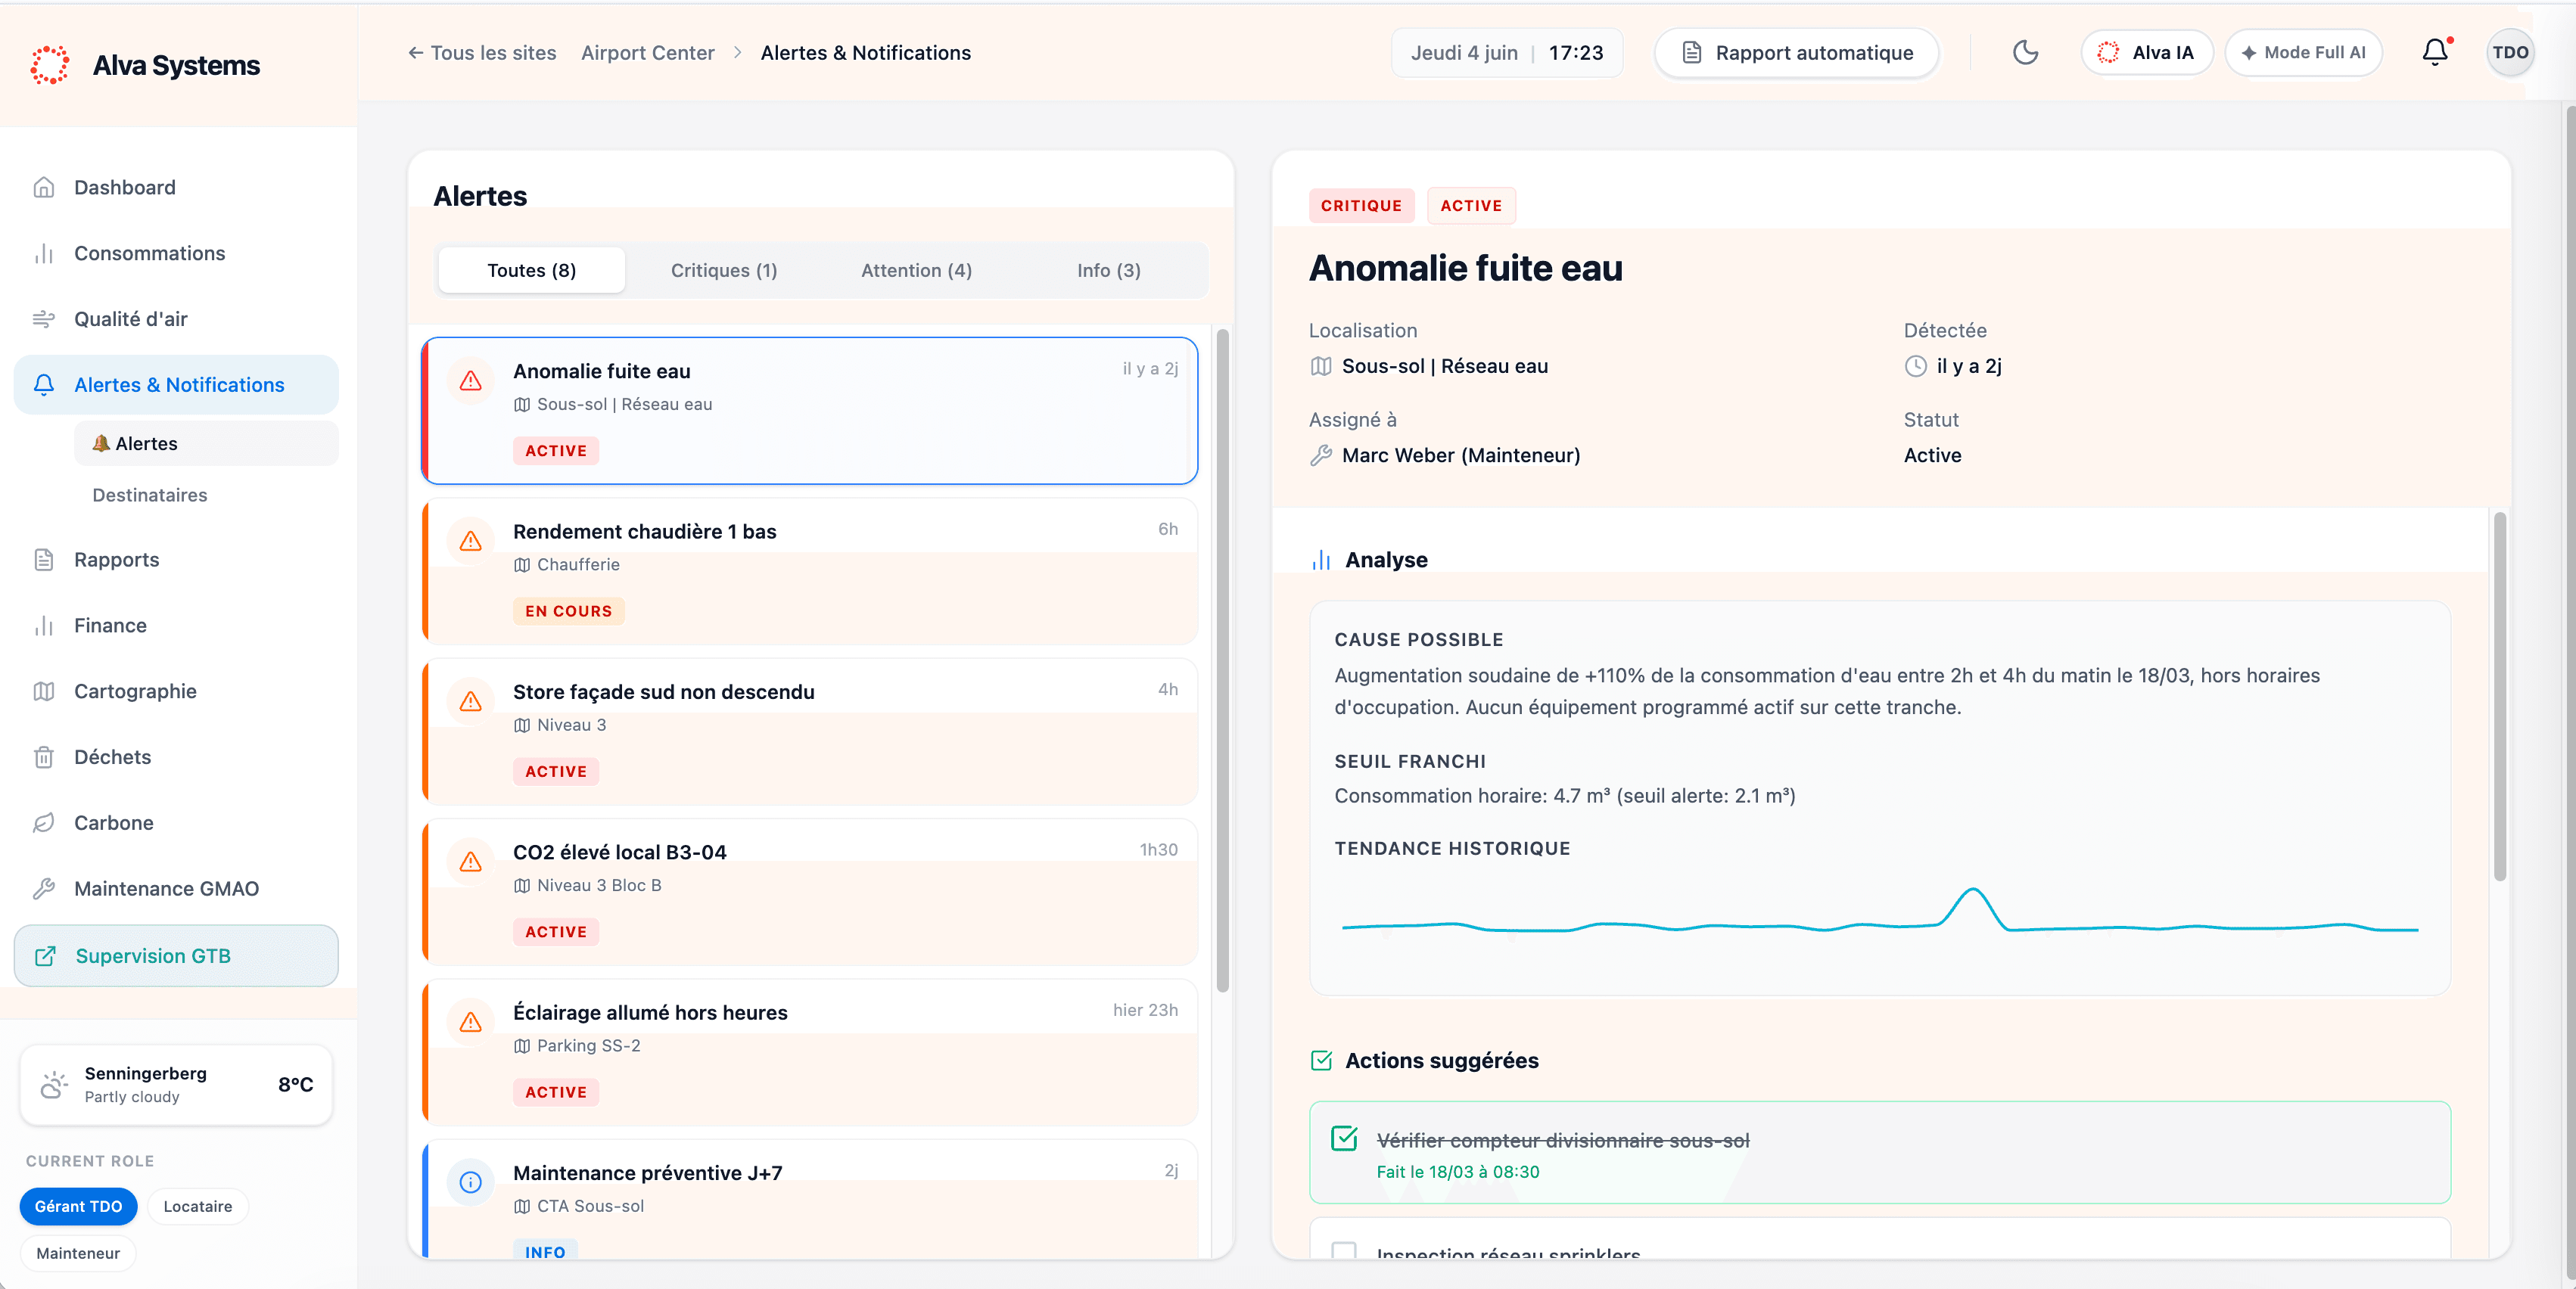Image resolution: width=2576 pixels, height=1289 pixels.
Task: Select the Gérant TDO role
Action: [x=78, y=1206]
